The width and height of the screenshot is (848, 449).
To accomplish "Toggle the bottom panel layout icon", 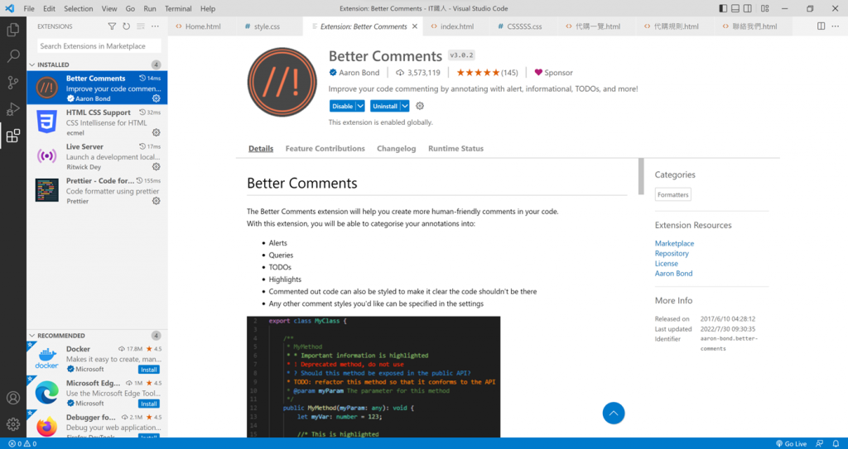I will coord(735,8).
